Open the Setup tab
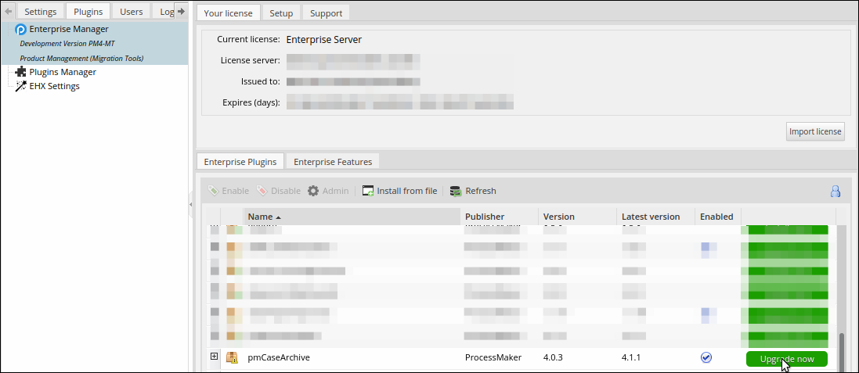 coord(281,13)
